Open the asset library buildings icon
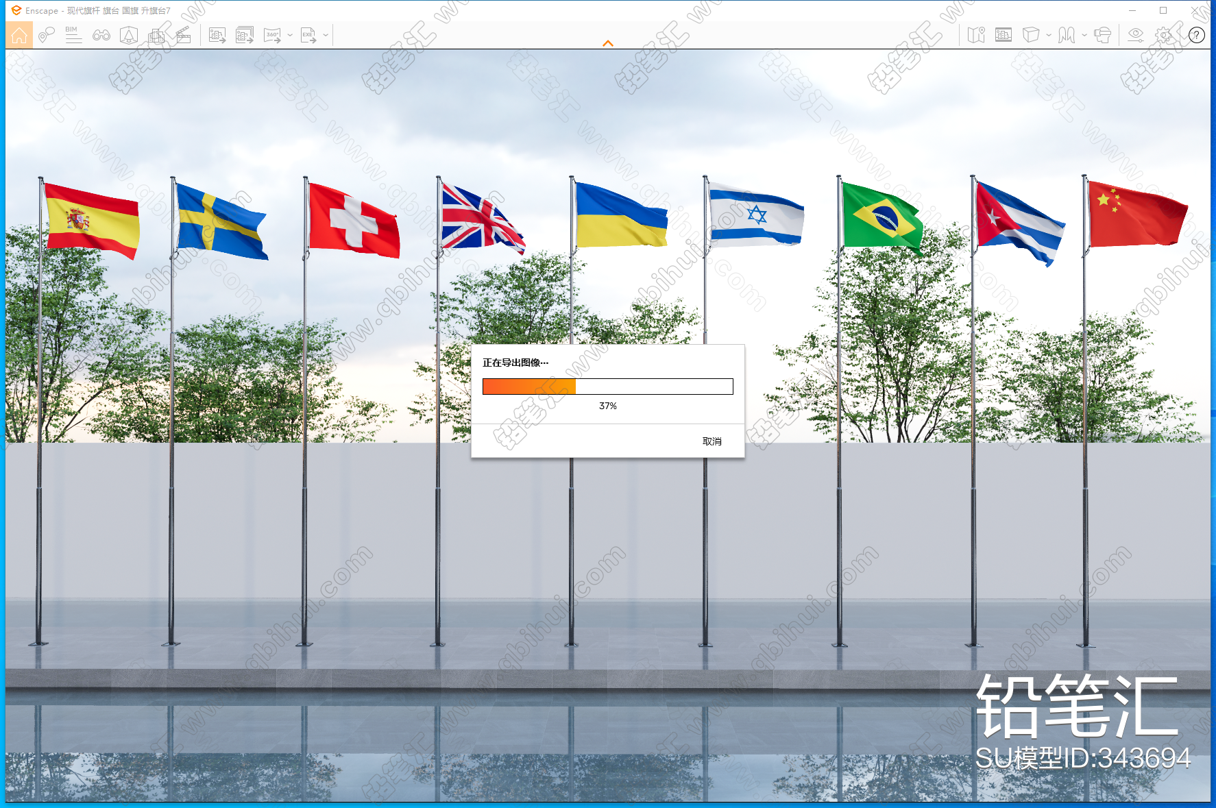Screen dimensions: 1216x808 point(156,35)
